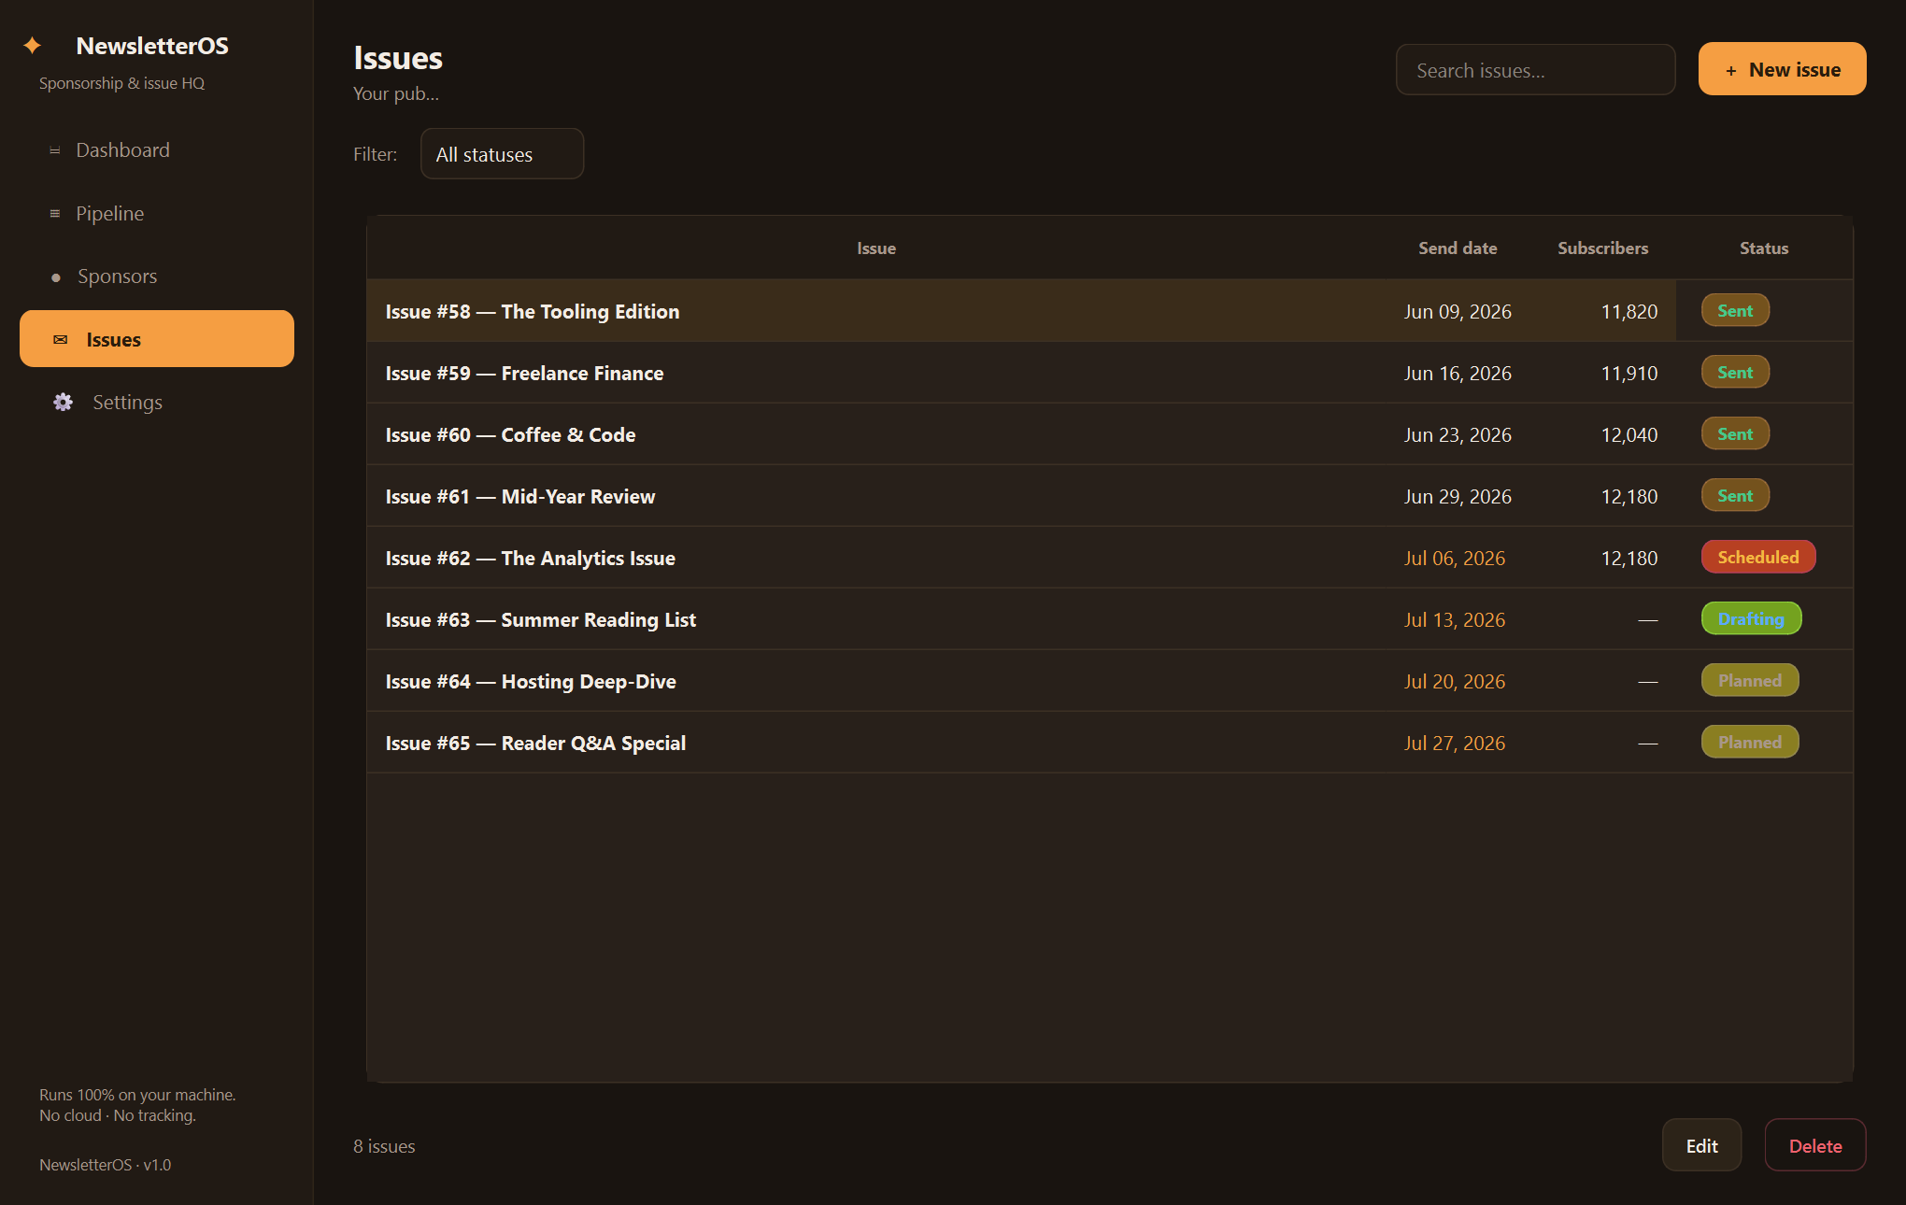Image resolution: width=1906 pixels, height=1205 pixels.
Task: Click the Scheduled status badge
Action: (1757, 558)
